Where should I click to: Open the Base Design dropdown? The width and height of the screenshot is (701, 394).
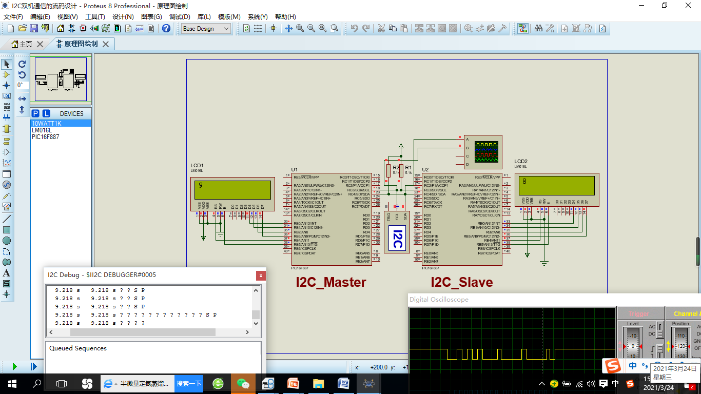coord(206,29)
